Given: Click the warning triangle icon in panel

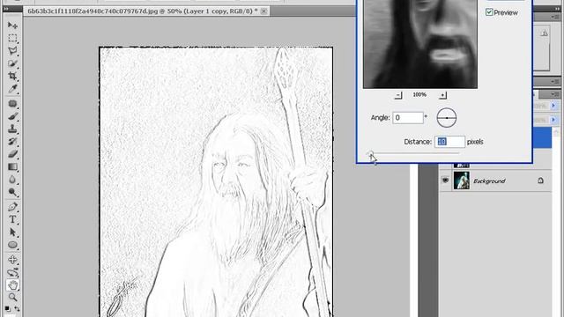Looking at the screenshot, I should [x=544, y=33].
